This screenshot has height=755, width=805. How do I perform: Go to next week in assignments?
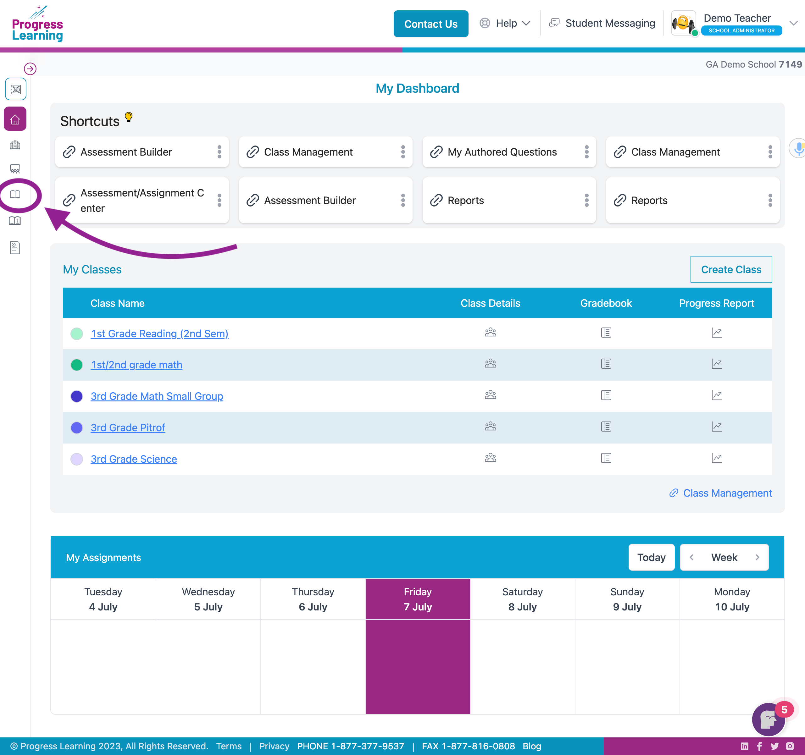tap(757, 557)
